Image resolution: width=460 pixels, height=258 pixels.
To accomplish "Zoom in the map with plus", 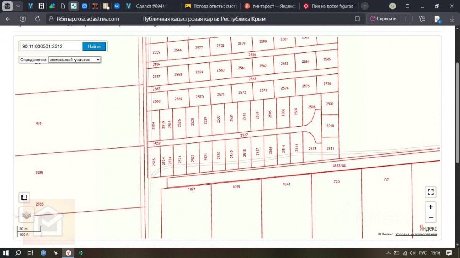I will click(431, 207).
